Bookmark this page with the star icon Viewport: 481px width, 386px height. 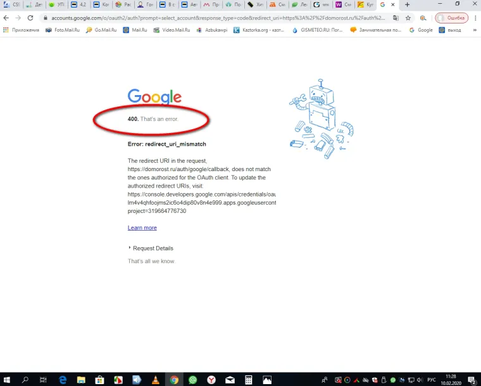408,18
